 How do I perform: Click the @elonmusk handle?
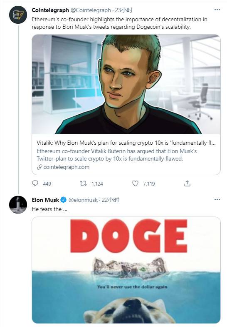pyautogui.click(x=83, y=200)
